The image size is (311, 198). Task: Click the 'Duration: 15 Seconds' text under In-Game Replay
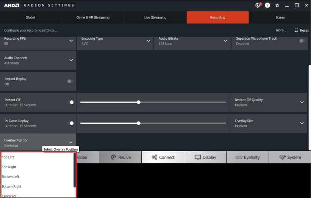pos(20,126)
